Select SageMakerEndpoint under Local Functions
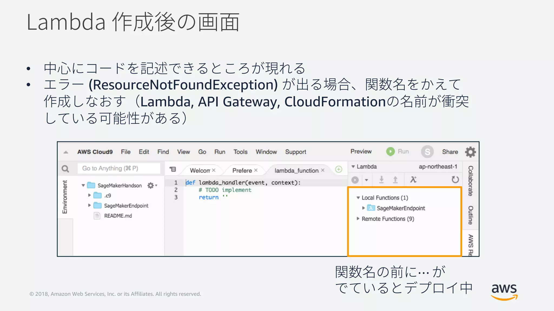This screenshot has height=311, width=554. tap(401, 208)
